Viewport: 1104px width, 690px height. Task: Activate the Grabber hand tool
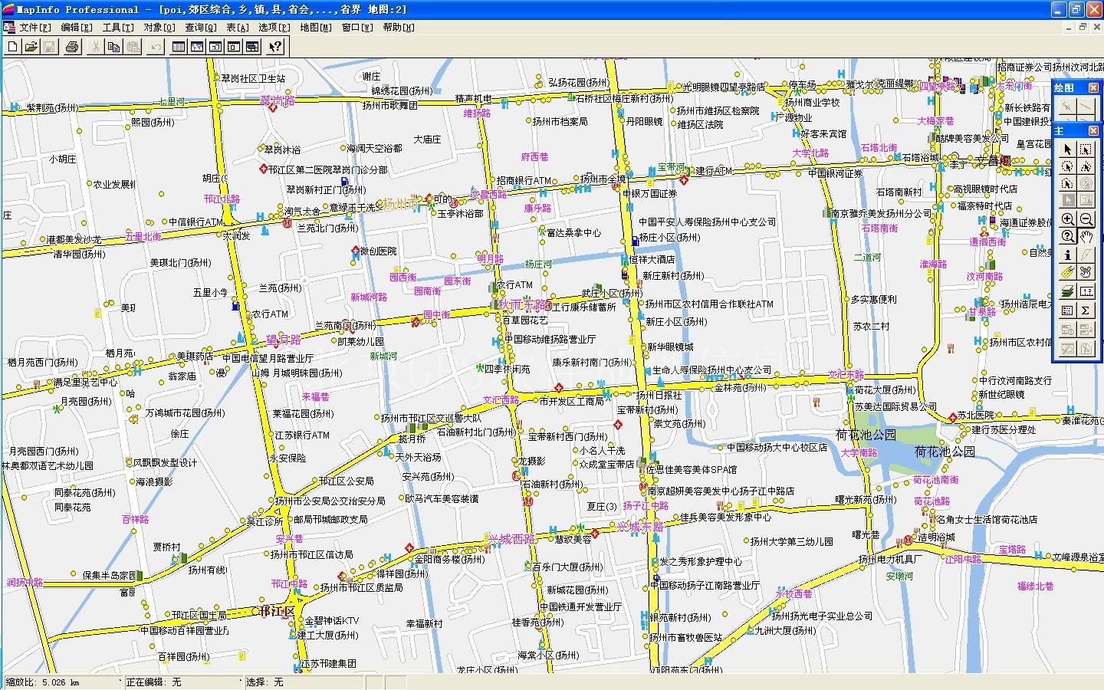[x=1086, y=236]
